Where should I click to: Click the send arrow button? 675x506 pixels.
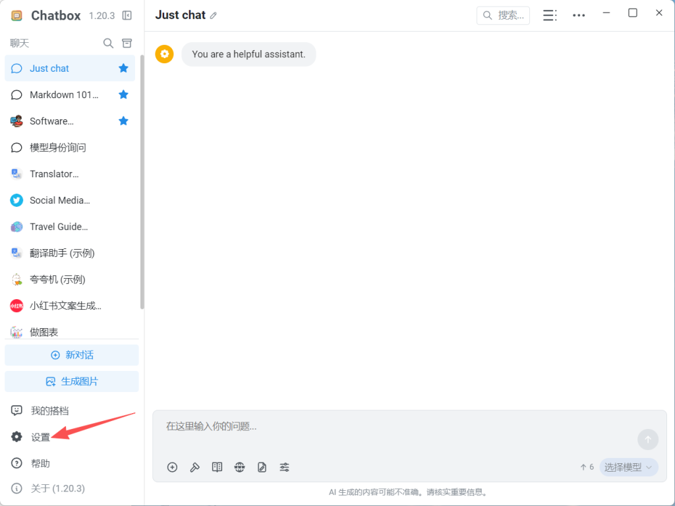pos(648,439)
